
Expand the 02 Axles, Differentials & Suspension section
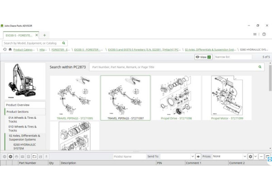tap(24, 137)
